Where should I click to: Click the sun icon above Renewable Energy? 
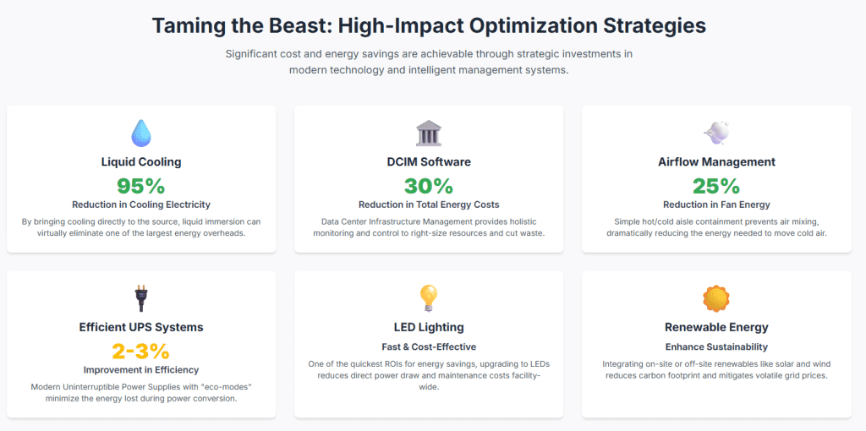tap(716, 298)
